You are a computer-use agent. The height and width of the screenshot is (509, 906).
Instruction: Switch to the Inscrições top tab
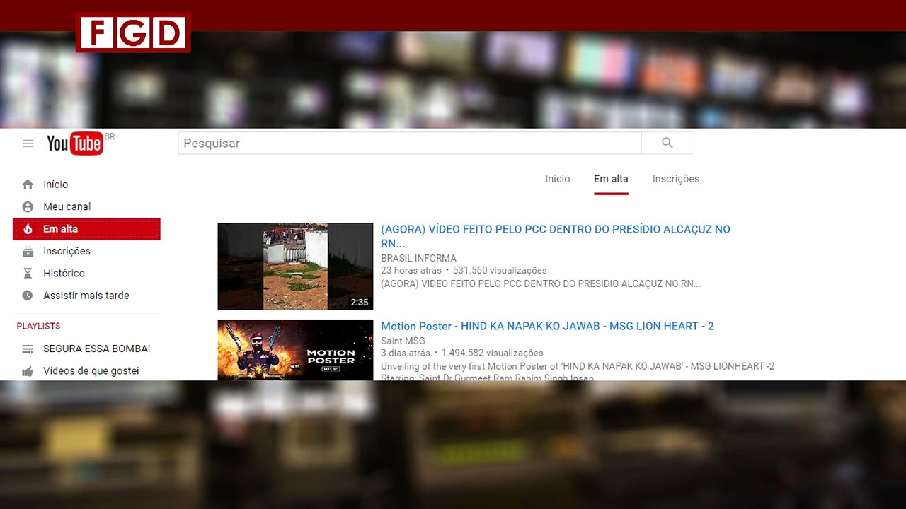[676, 179]
